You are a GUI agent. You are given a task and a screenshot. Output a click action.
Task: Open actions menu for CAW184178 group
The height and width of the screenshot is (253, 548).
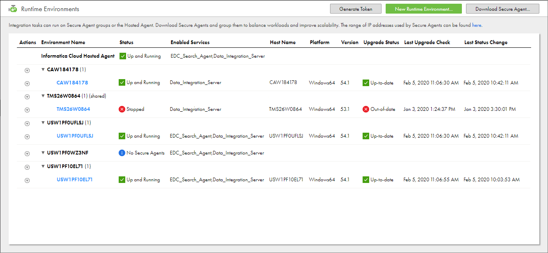point(27,70)
